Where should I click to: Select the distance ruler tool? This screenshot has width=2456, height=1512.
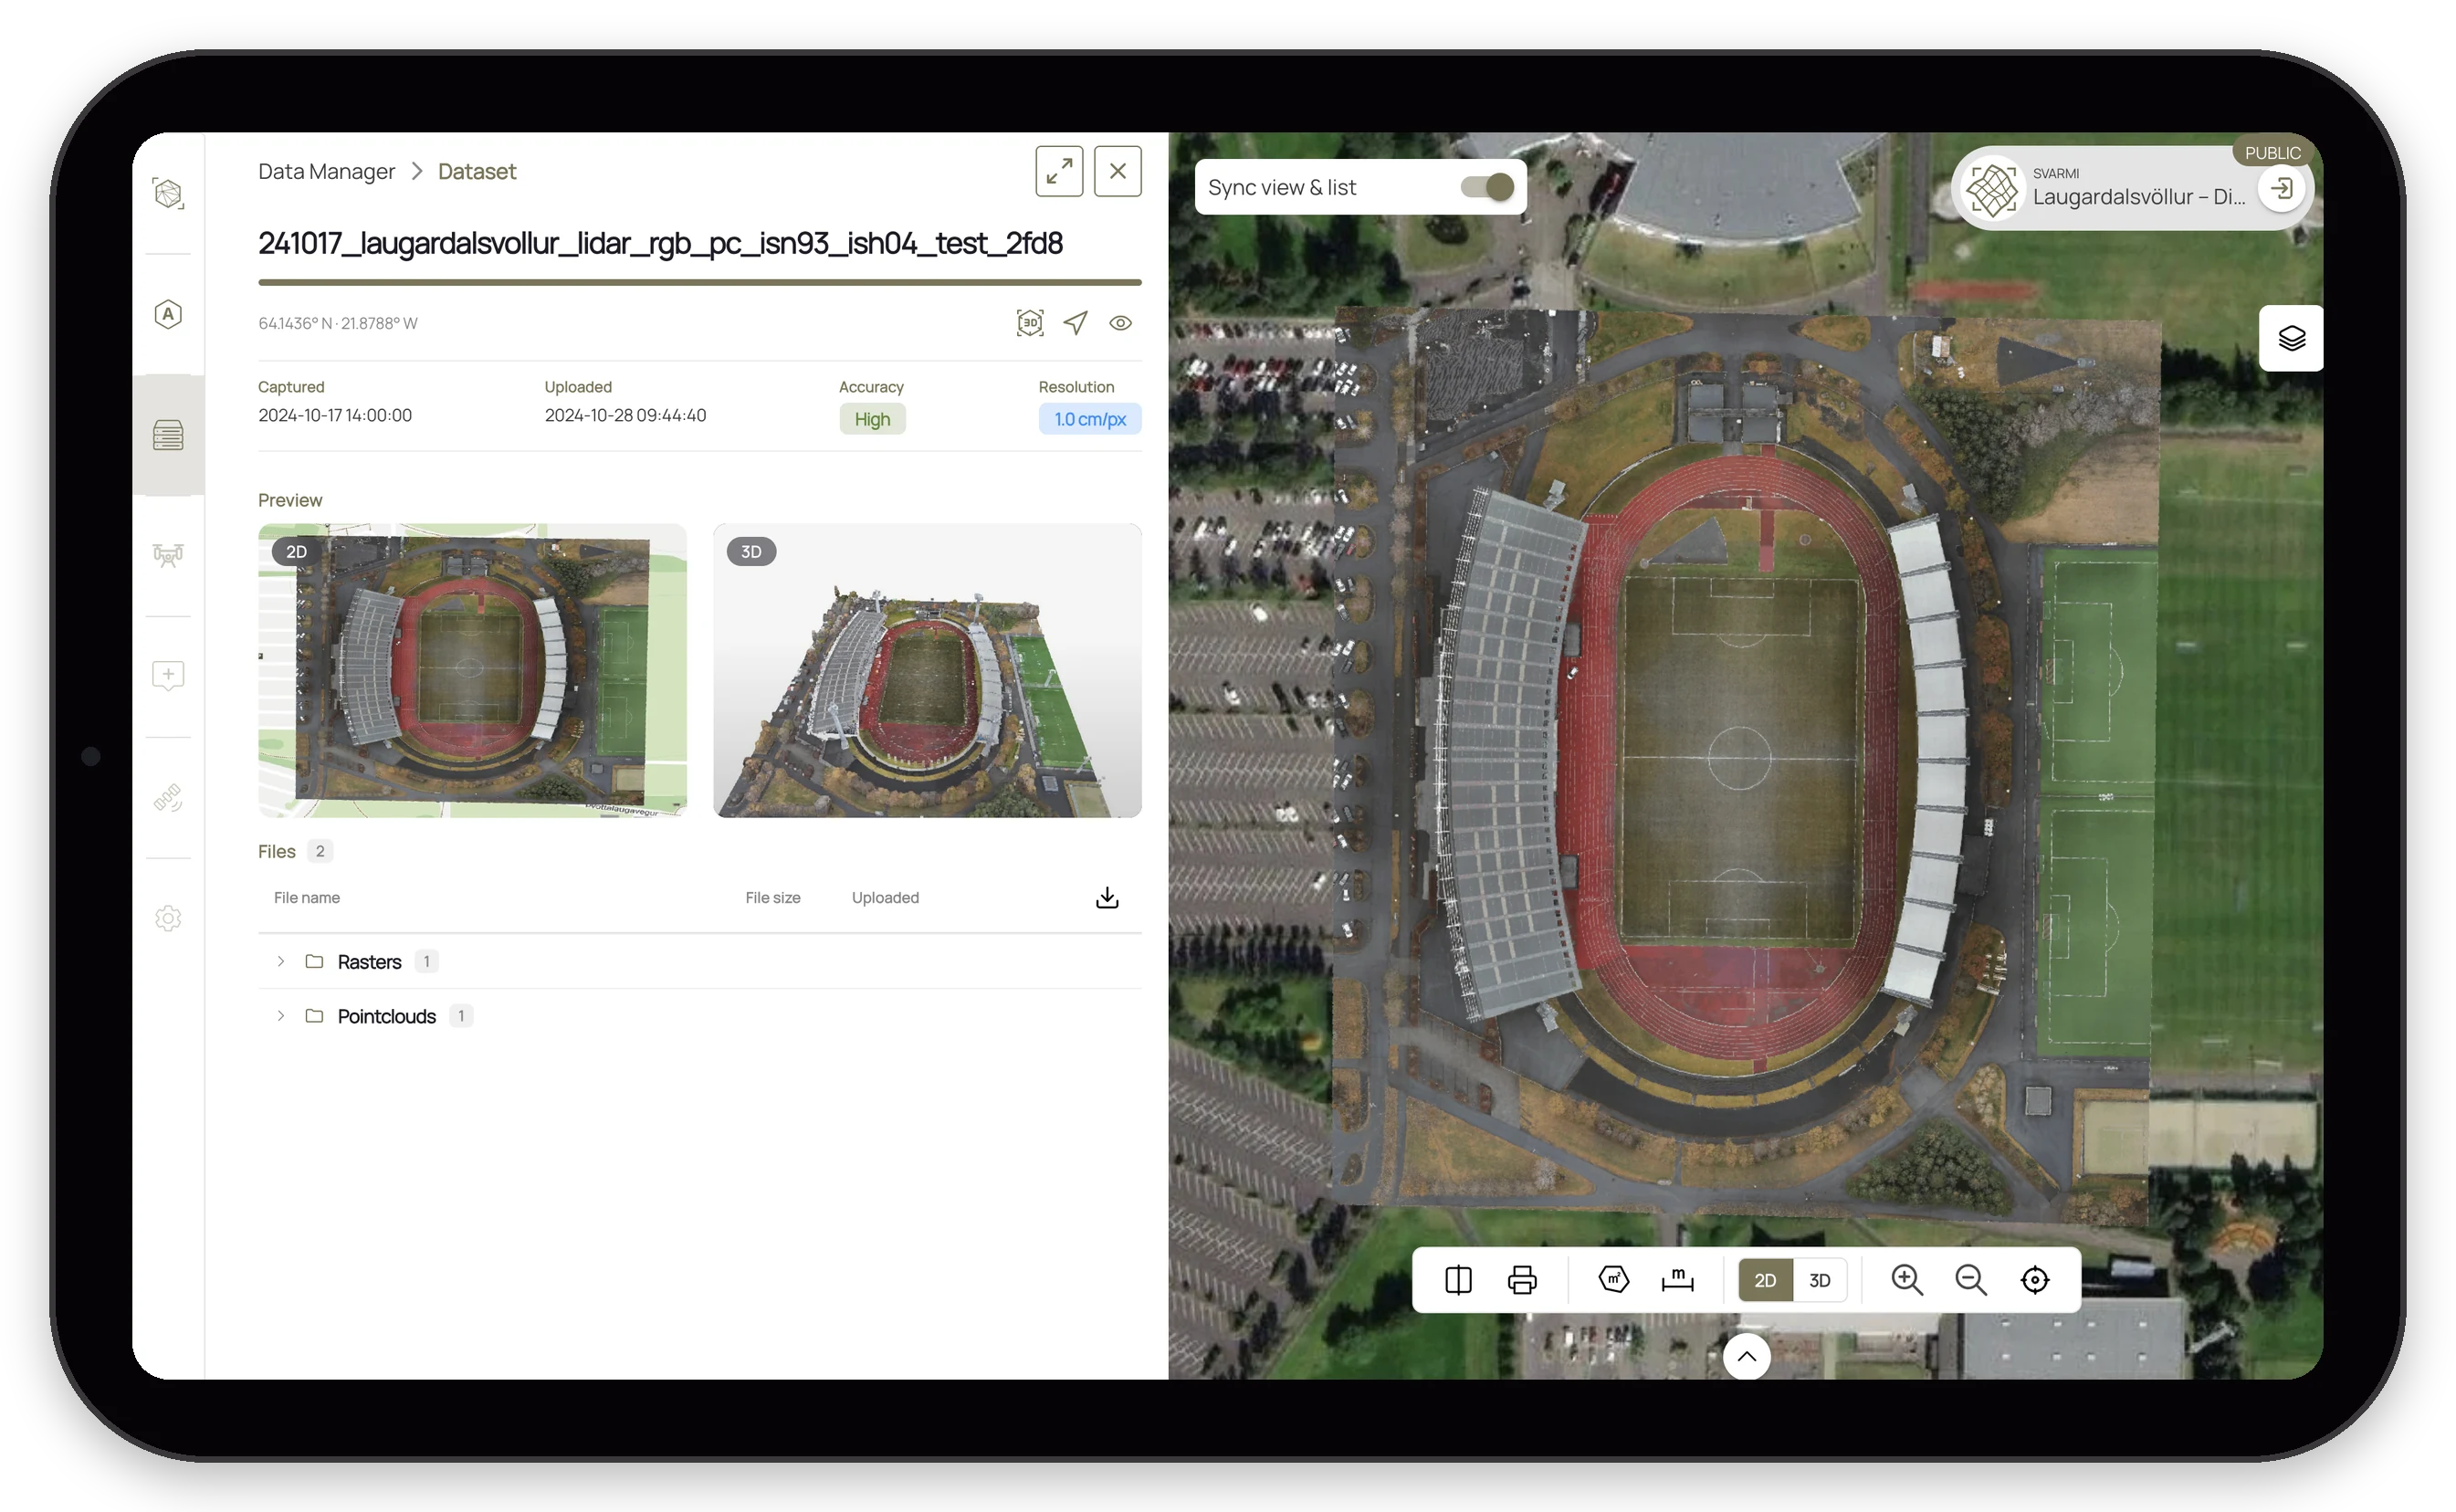(1678, 1280)
